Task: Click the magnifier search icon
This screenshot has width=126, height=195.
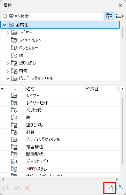Action: click(x=5, y=16)
